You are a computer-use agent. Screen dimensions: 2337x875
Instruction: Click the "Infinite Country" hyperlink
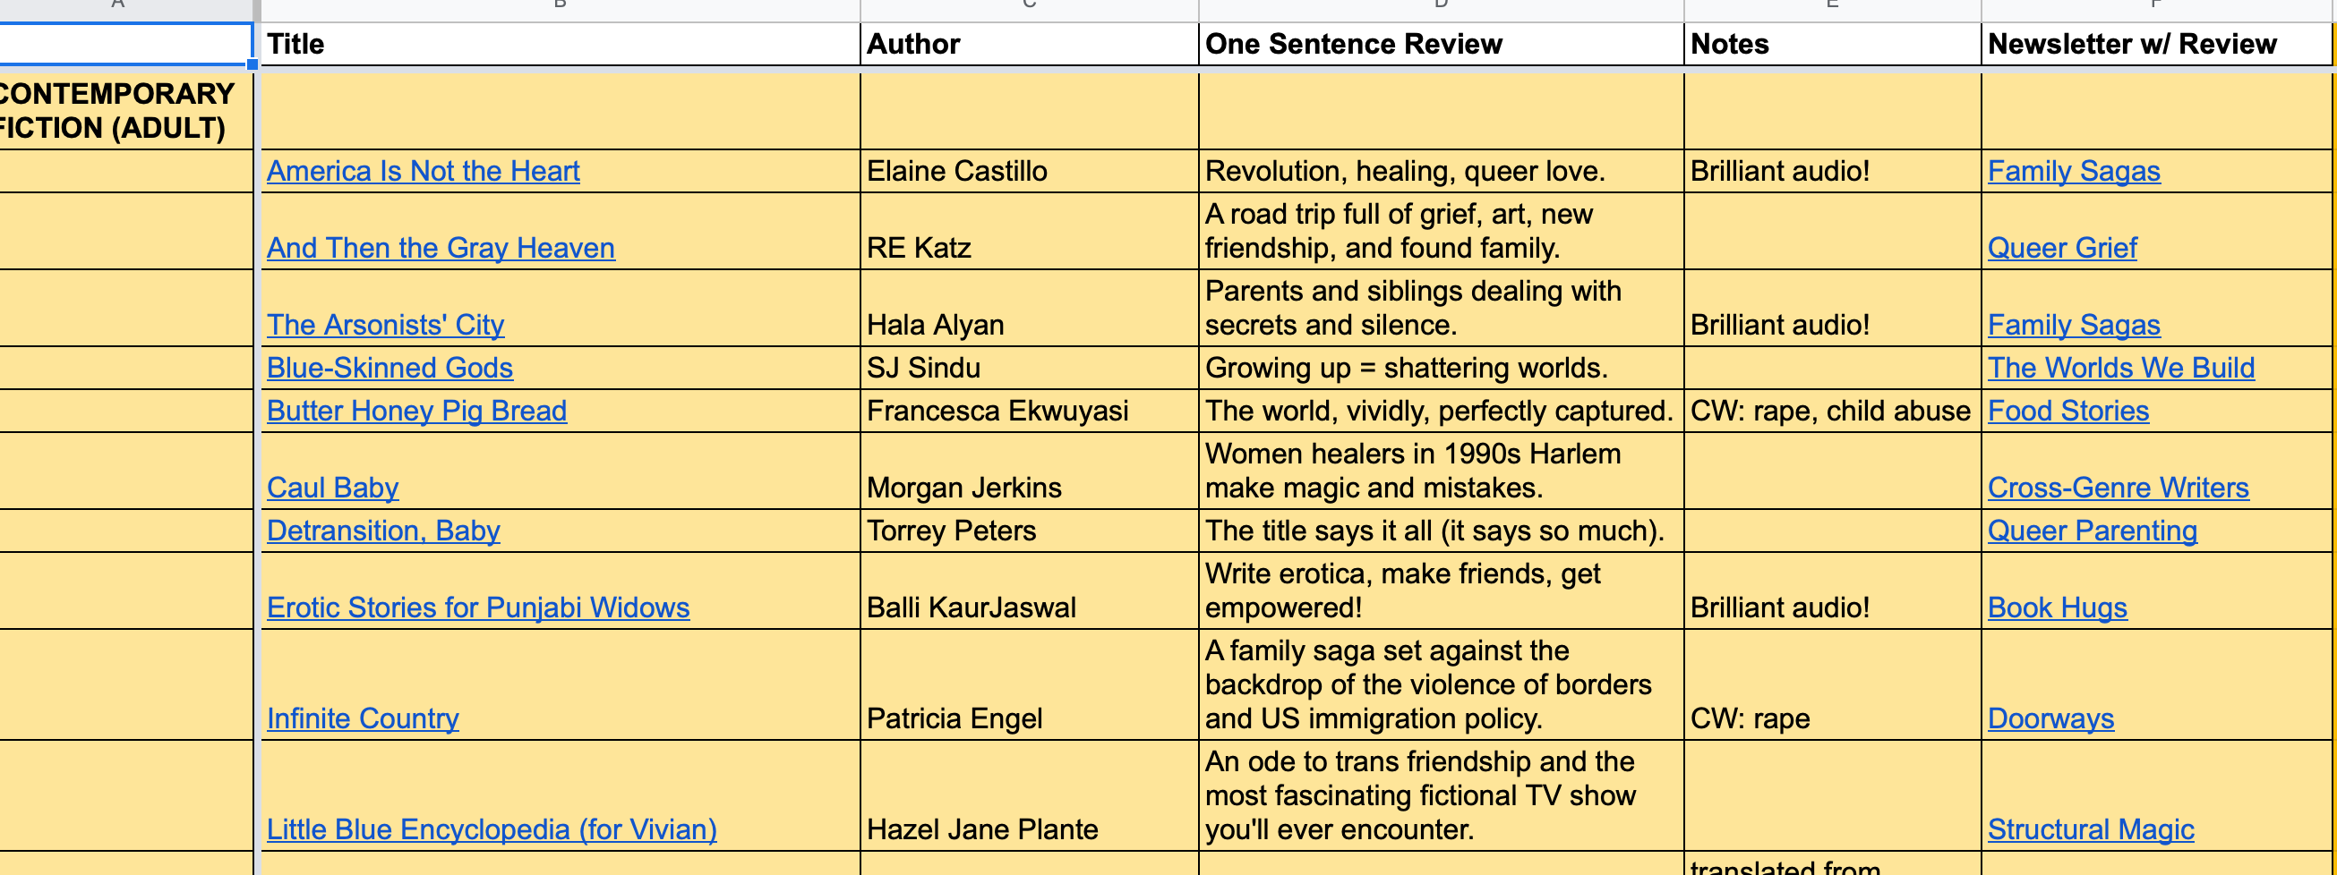coord(363,718)
